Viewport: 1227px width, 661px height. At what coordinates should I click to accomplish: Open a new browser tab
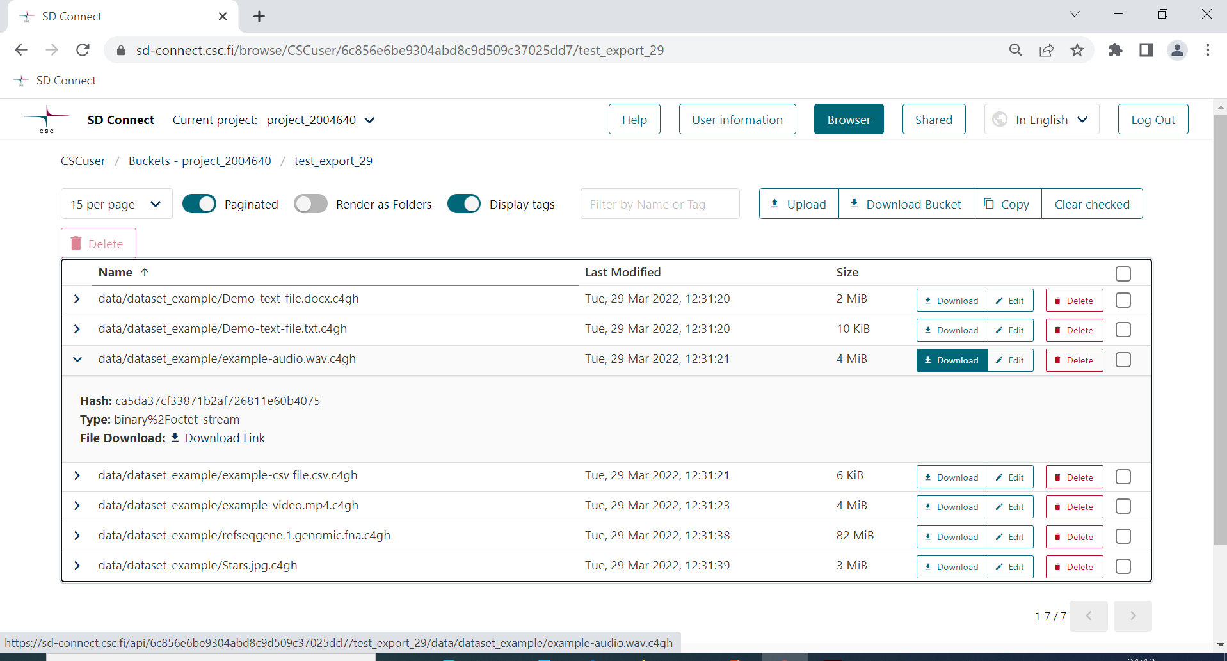click(259, 17)
